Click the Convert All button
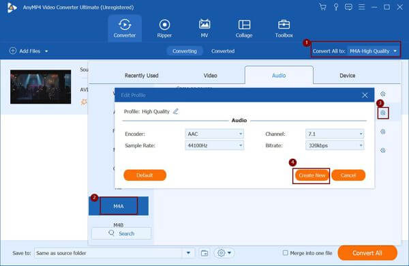The width and height of the screenshot is (409, 266). (x=367, y=252)
